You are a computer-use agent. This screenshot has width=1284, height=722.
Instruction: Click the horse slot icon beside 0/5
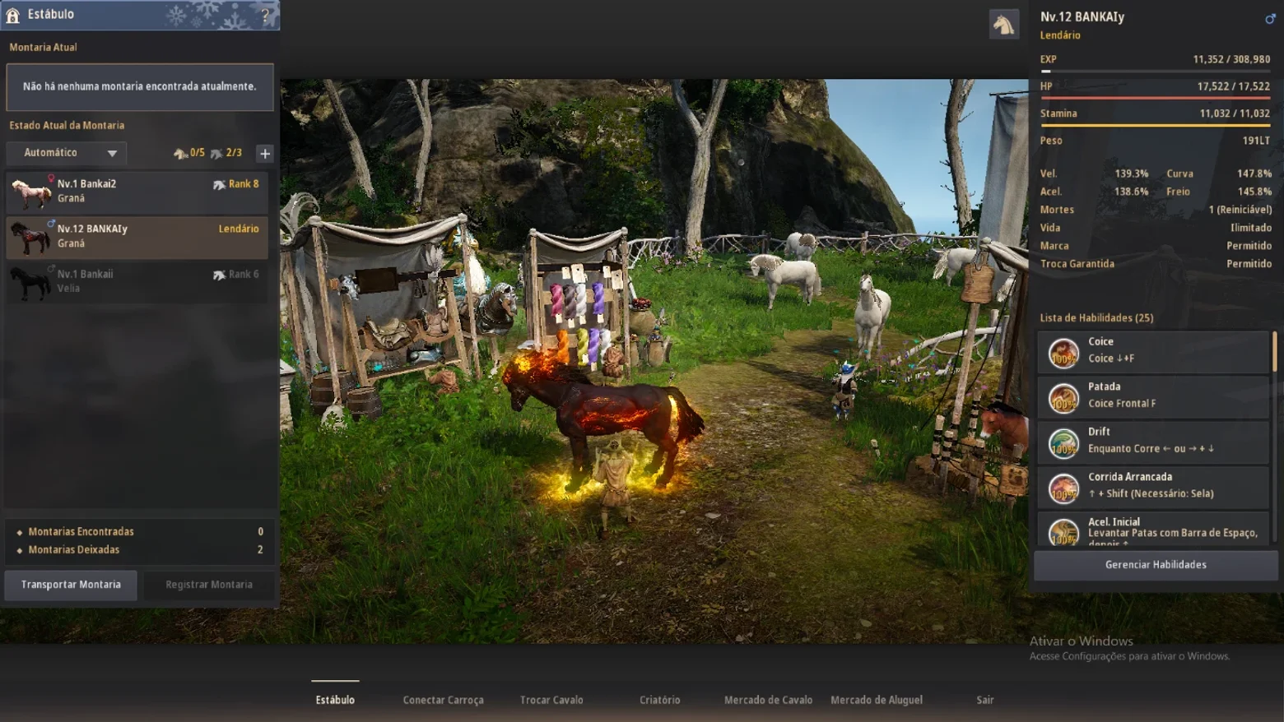pyautogui.click(x=180, y=153)
